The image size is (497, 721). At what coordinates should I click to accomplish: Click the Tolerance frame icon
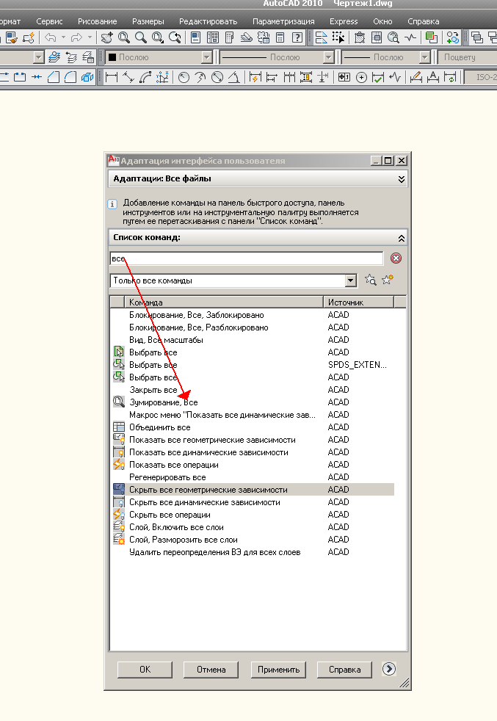pyautogui.click(x=344, y=77)
